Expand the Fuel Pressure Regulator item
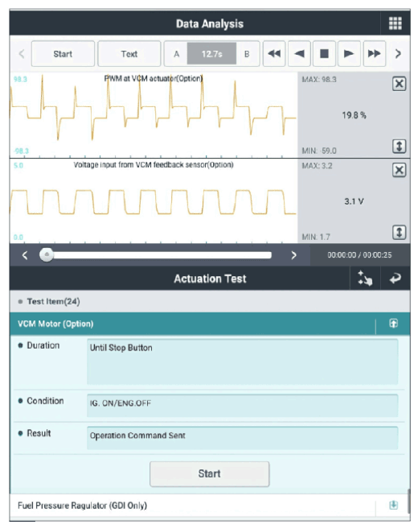Image resolution: width=418 pixels, height=529 pixels. coord(393,505)
